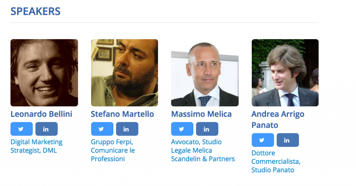
Task: Open 'Dottore Commercialista, Studio Panato' description link
Action: click(x=276, y=161)
